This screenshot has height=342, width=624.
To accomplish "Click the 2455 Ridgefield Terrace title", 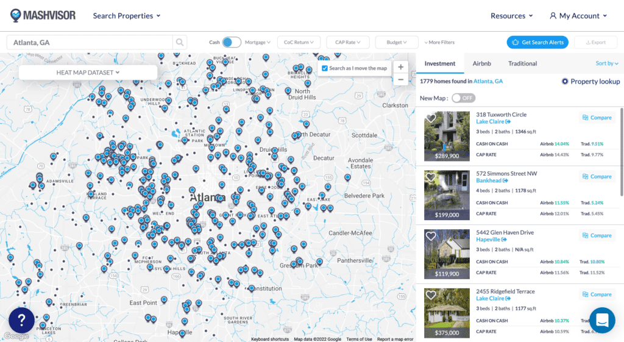I will click(505, 291).
